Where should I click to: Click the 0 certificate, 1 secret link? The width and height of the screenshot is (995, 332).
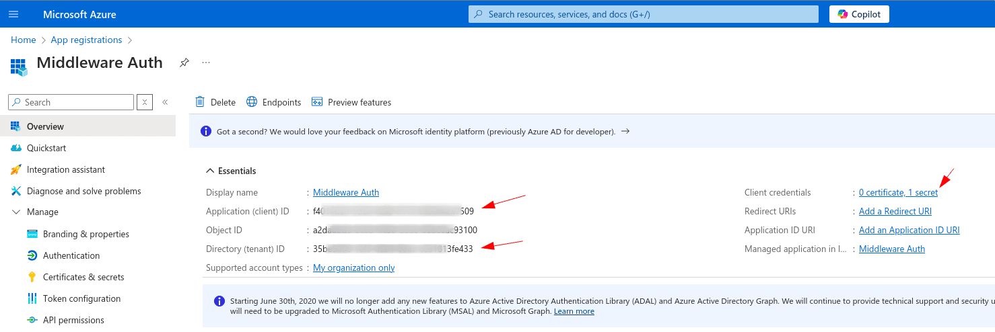[x=898, y=192]
